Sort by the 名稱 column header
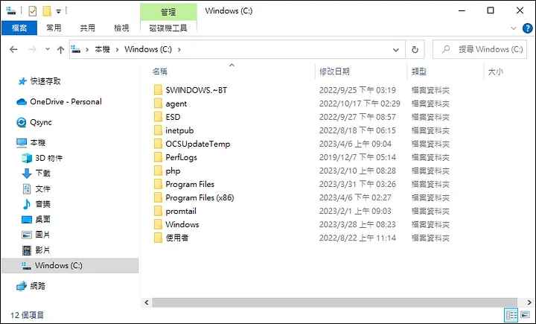Viewport: 536px width, 324px height. click(159, 72)
